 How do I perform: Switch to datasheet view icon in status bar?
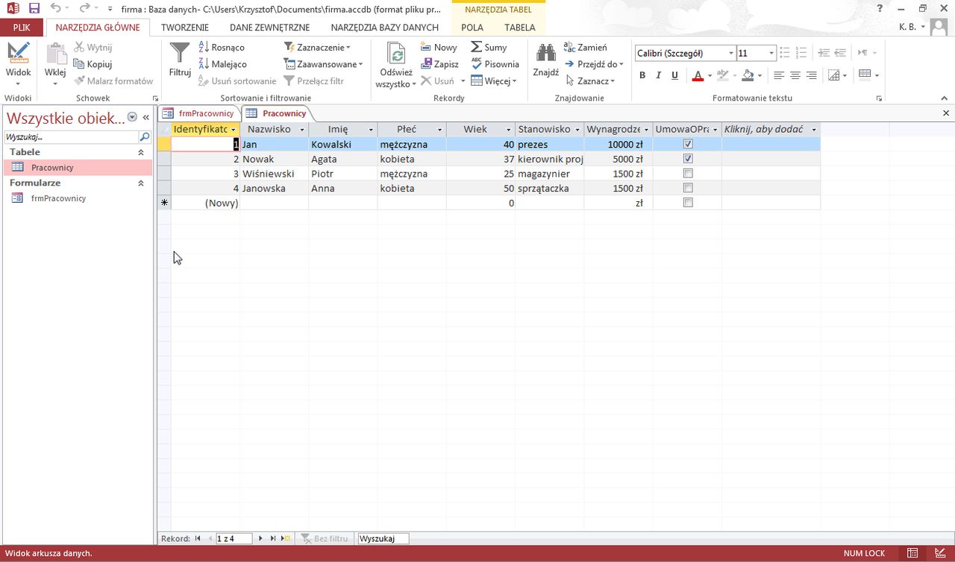912,553
